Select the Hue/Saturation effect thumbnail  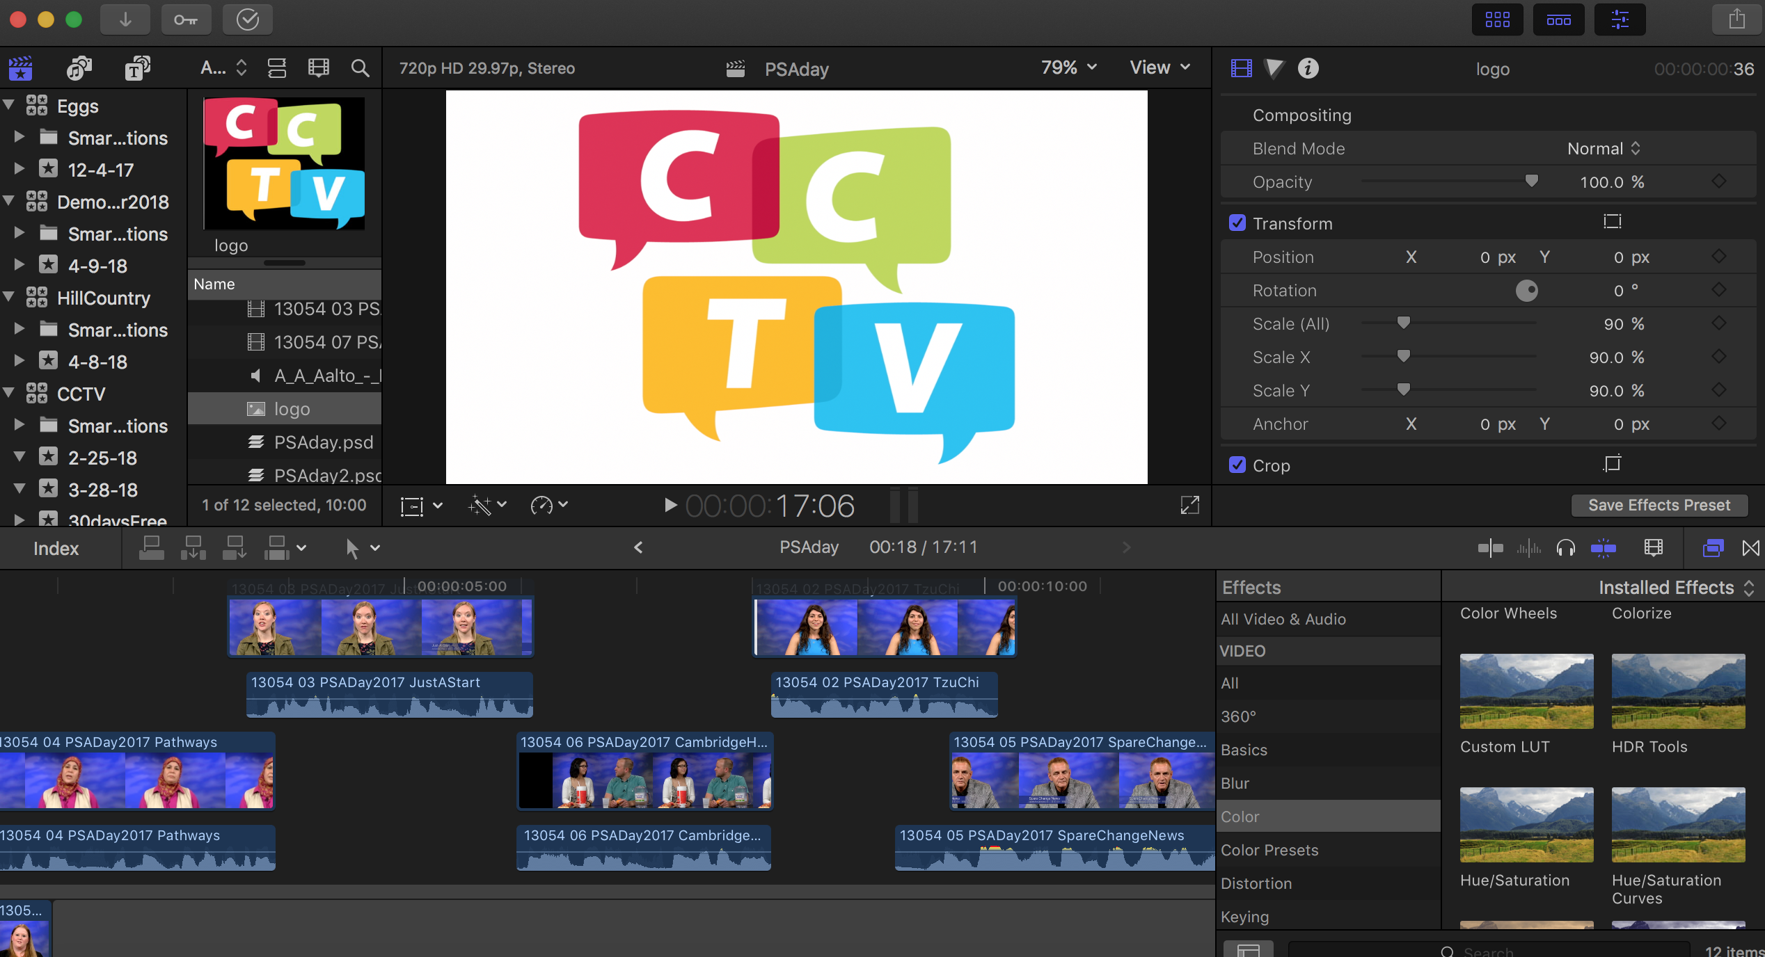1526,824
